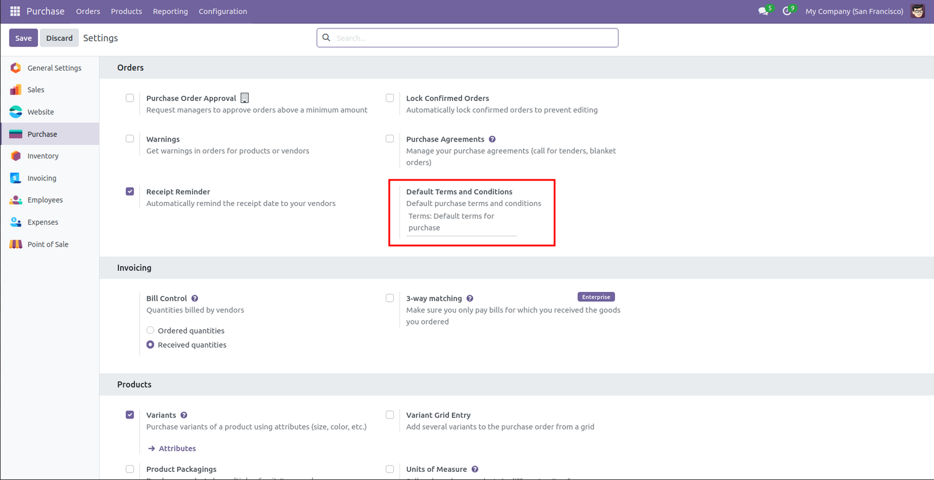934x480 pixels.
Task: Disable the Receipt Reminder checkbox
Action: [x=130, y=192]
